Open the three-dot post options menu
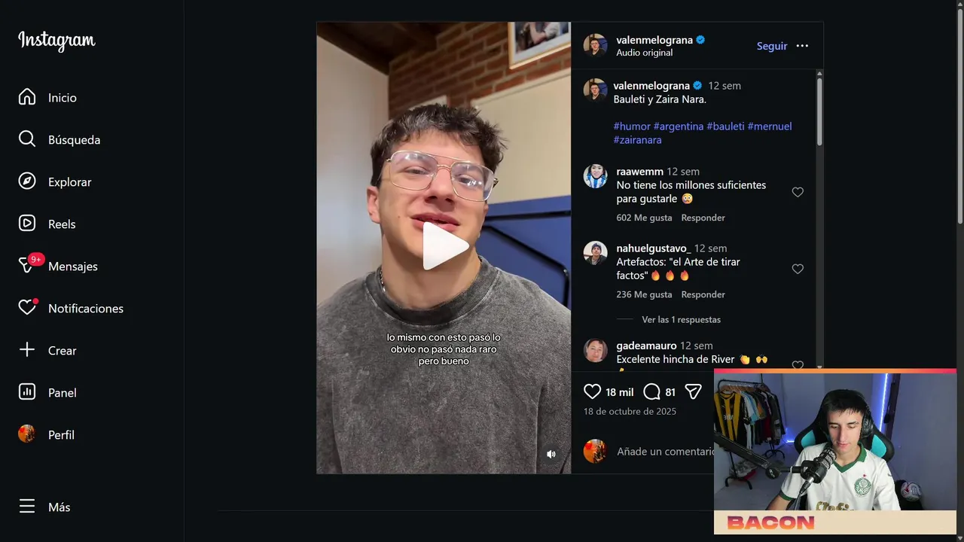964x542 pixels. [802, 46]
